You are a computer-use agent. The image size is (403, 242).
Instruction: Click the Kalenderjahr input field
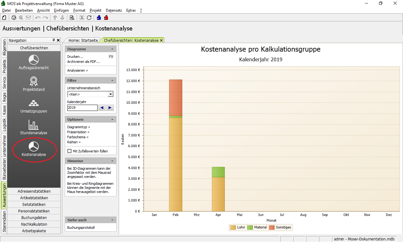click(x=82, y=107)
